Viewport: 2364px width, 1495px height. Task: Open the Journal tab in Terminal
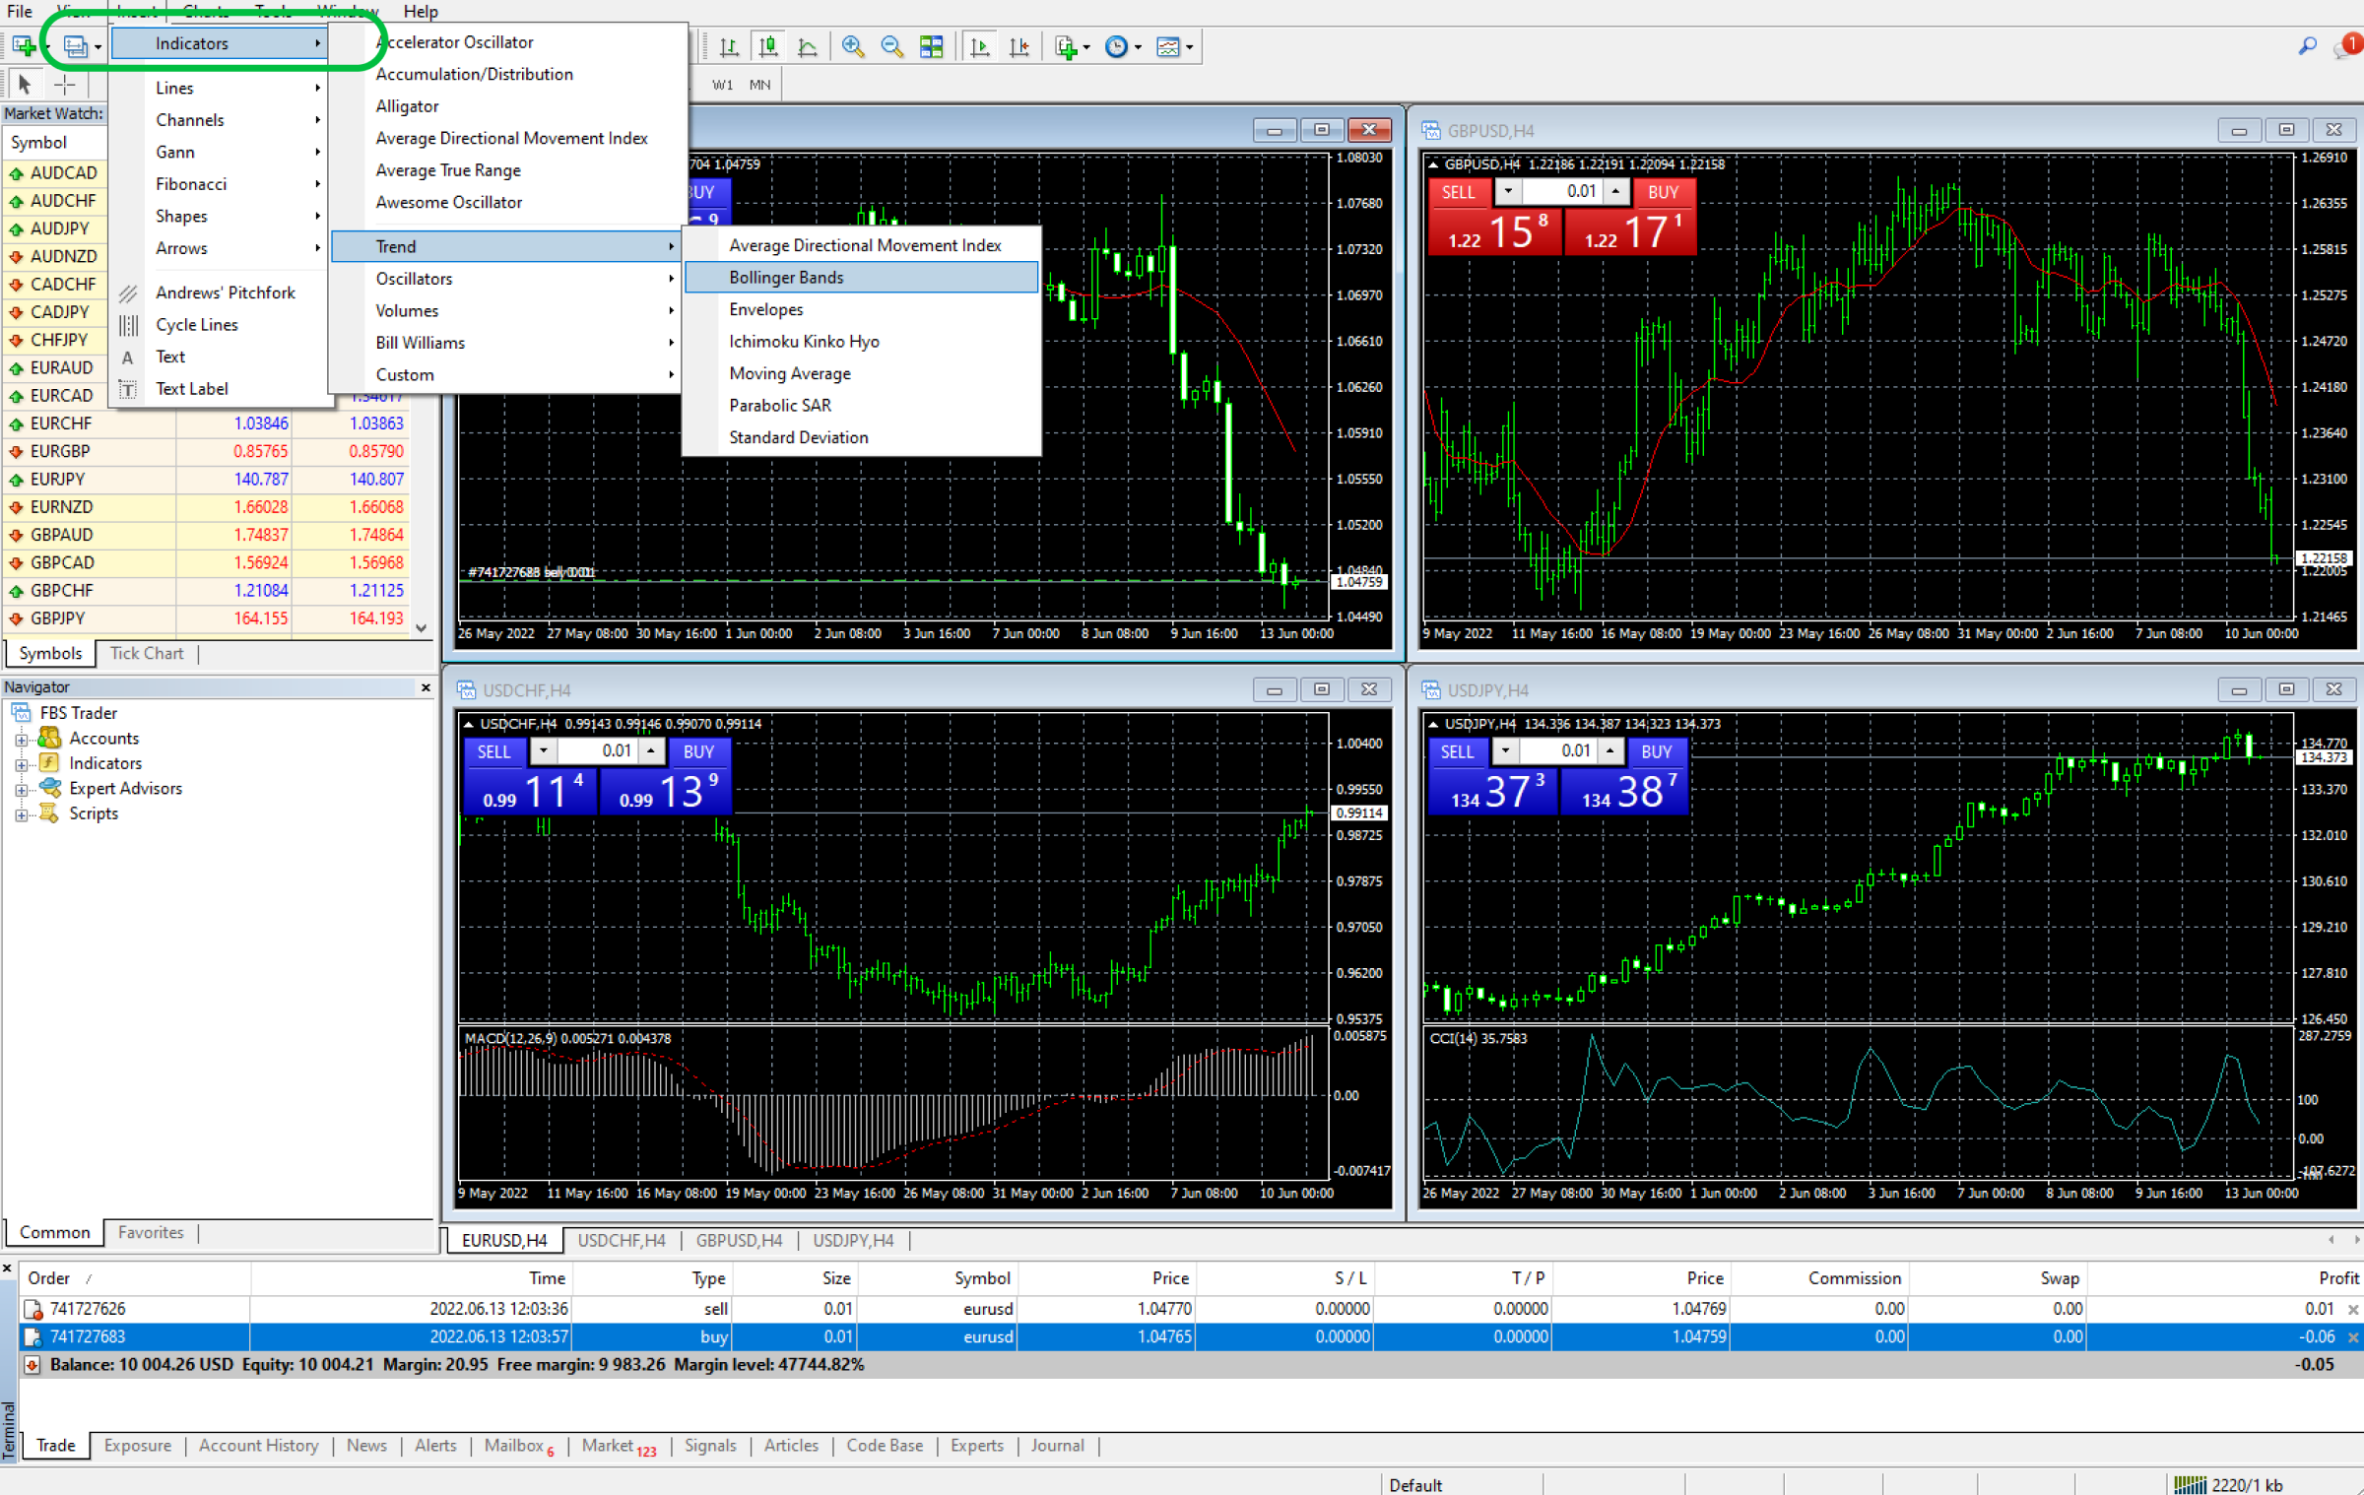coord(1057,1445)
